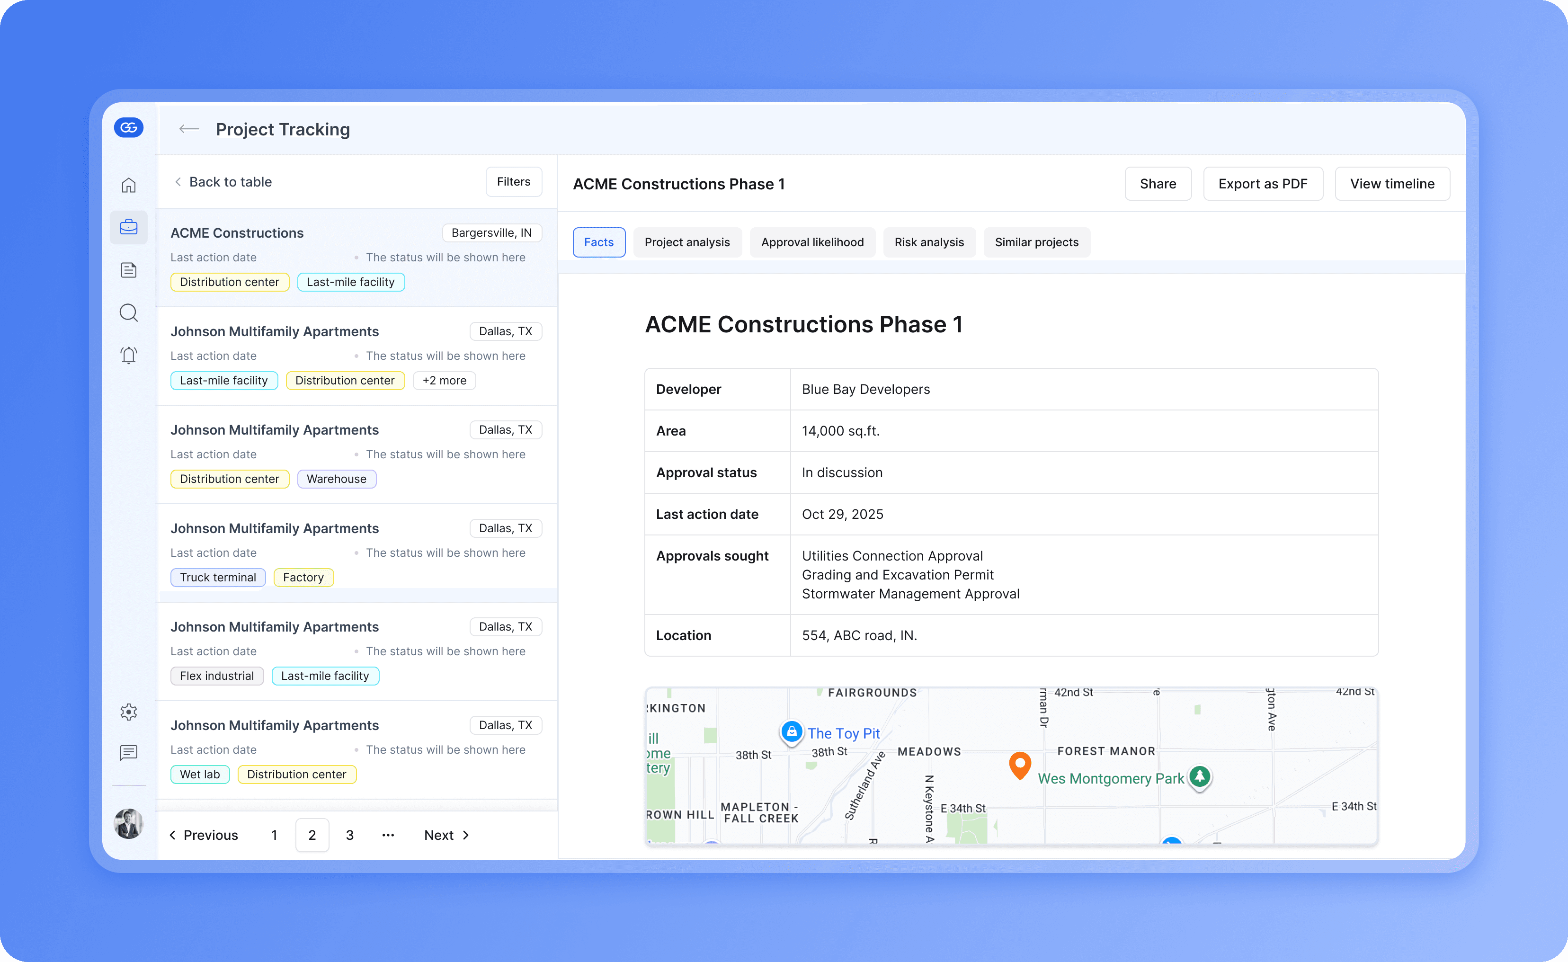
Task: Click the user avatar photo
Action: 129,823
